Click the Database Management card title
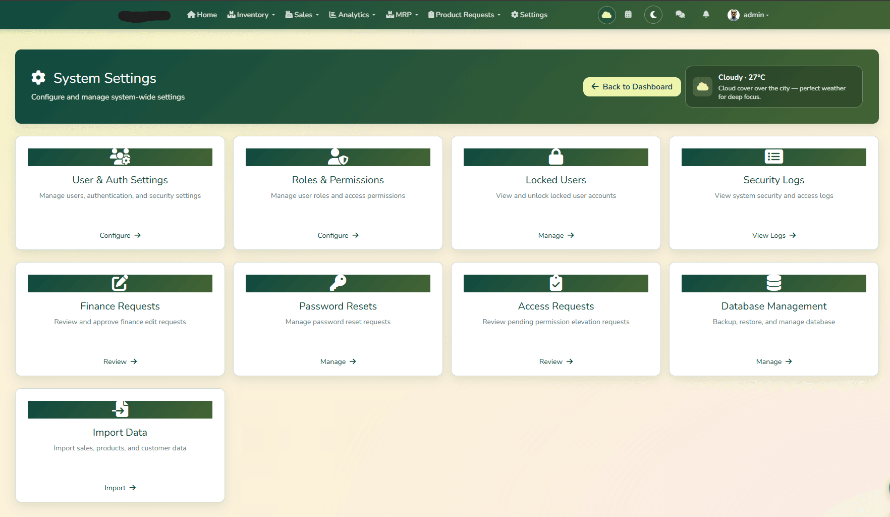This screenshot has height=517, width=890. coord(774,306)
